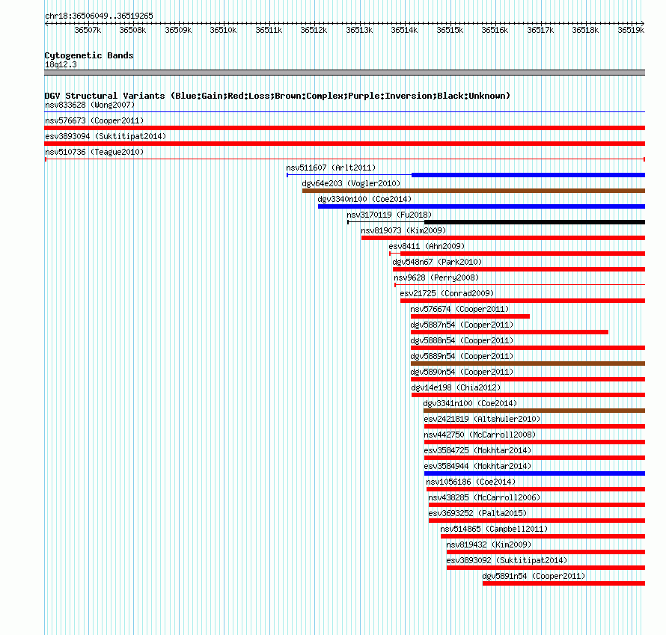
Task: Click esv21725 (Conrad2009) label
Action: [447, 293]
